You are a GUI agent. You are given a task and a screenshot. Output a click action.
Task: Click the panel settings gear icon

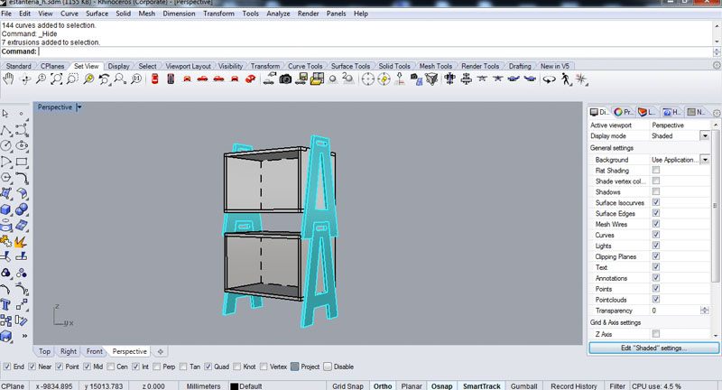point(717,112)
